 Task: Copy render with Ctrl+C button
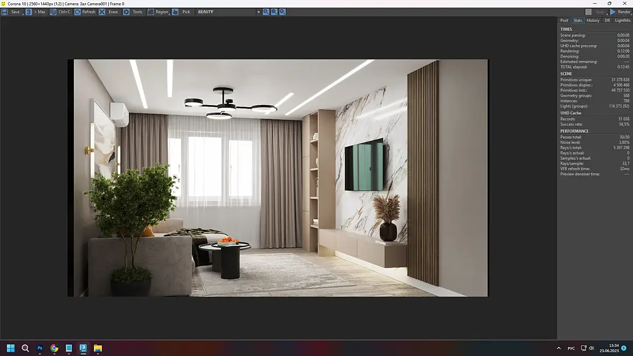click(x=60, y=12)
